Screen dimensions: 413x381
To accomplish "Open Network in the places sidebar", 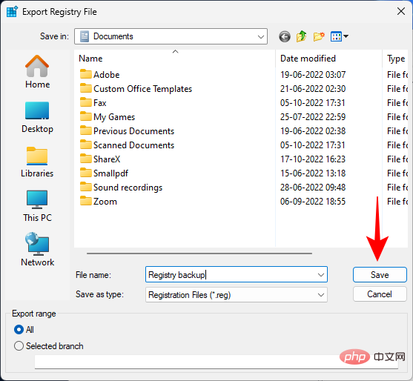I will 37,250.
